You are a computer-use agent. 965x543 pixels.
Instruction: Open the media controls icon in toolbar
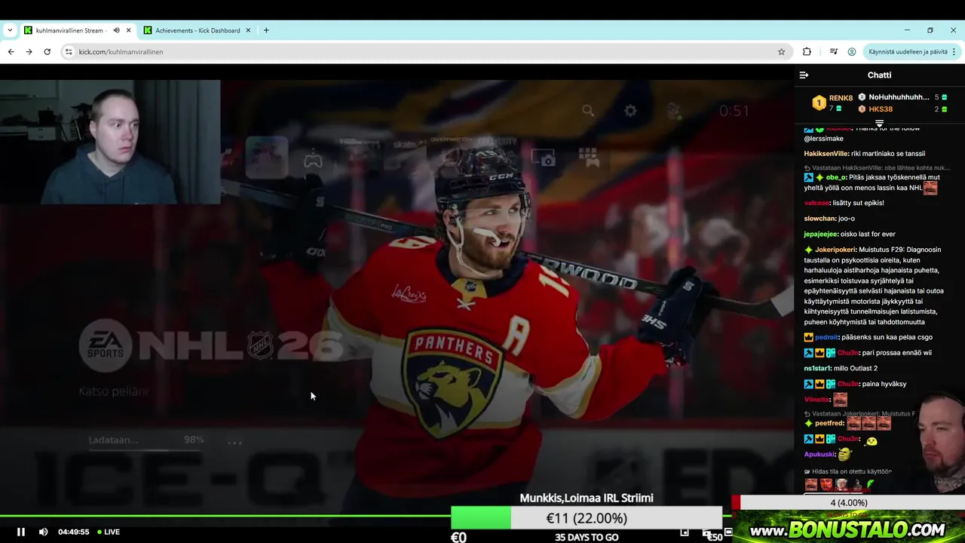click(x=833, y=51)
